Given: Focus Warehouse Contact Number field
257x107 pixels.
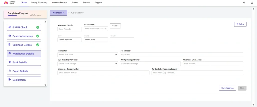Looking at the screenshot, I should (103, 73).
